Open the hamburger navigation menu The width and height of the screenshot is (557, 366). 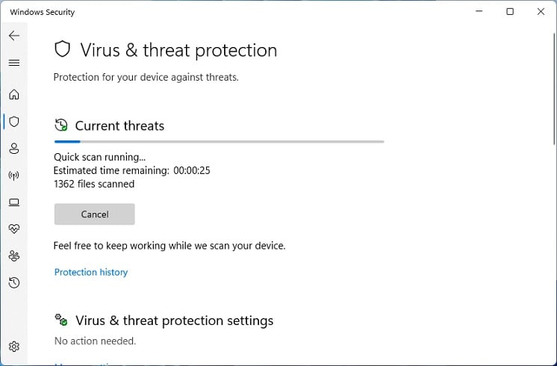click(14, 63)
